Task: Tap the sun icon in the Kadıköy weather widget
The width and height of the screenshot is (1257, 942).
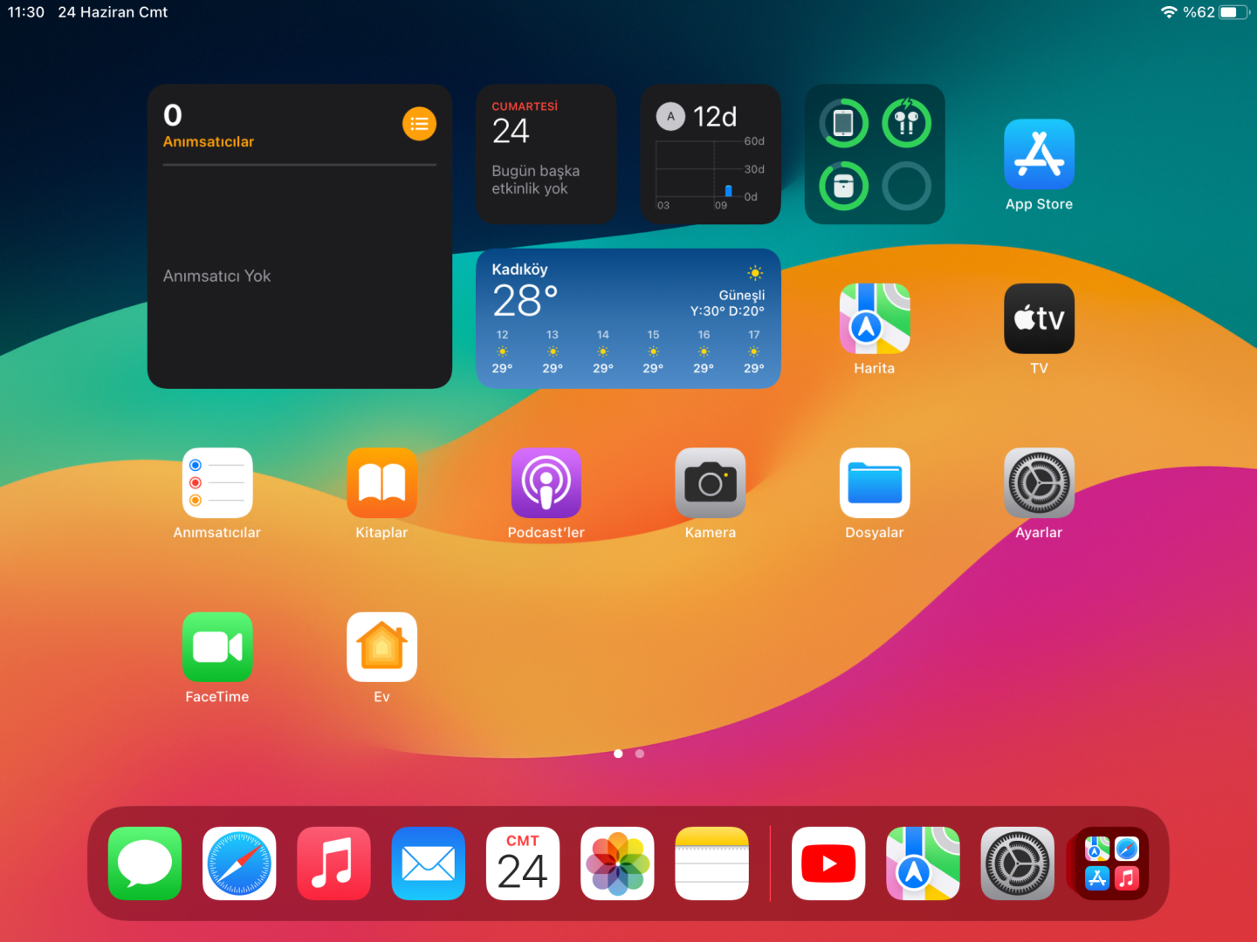Action: pyautogui.click(x=755, y=273)
